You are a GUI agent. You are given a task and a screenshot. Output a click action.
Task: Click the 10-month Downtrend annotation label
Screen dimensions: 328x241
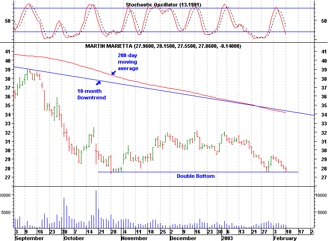(x=92, y=94)
